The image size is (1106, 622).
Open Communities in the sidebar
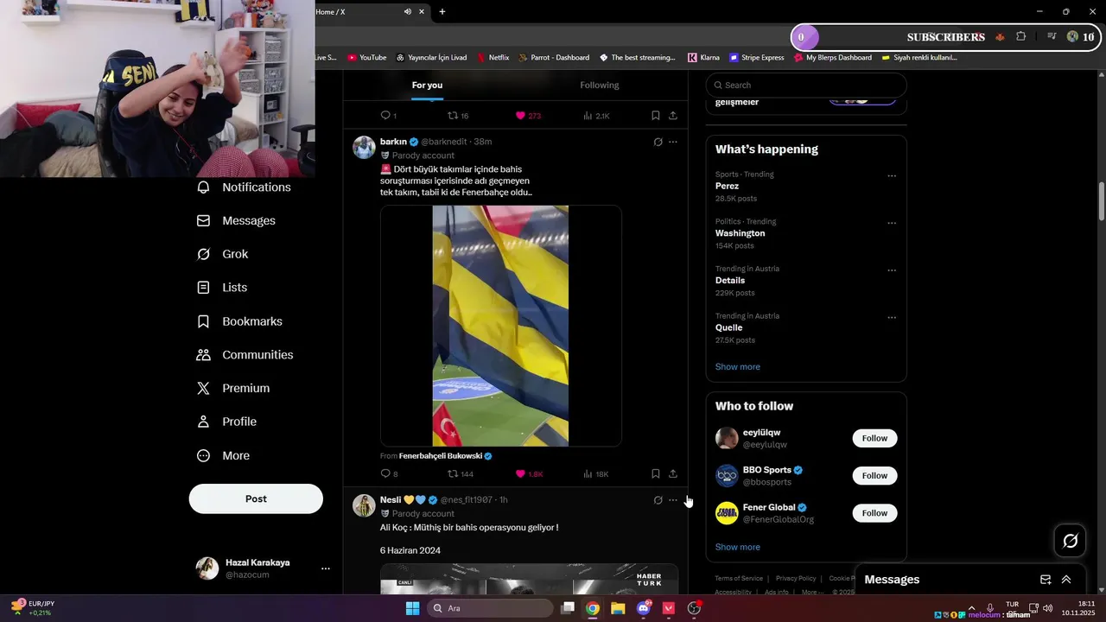click(245, 355)
